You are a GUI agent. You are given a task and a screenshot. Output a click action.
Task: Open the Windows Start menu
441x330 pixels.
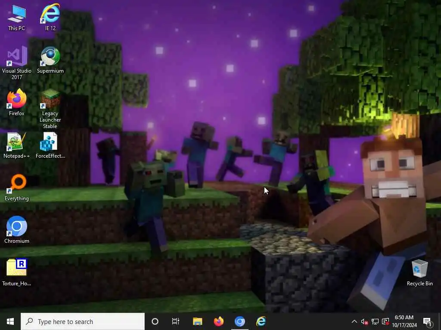tap(10, 321)
